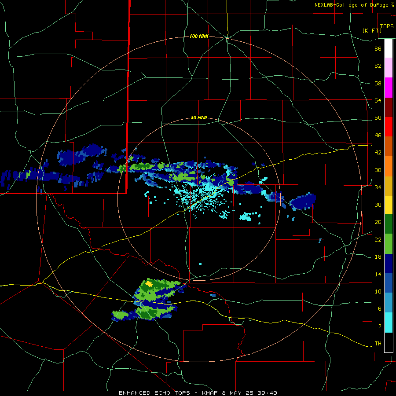396x396 pixels.
Task: Select the dark orange legend swatch
Action: [389, 146]
